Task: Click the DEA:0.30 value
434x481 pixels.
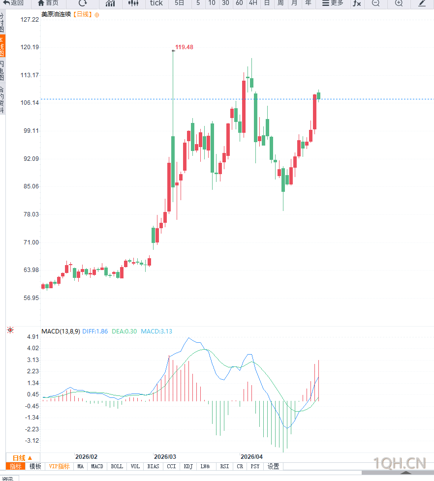Action: point(124,331)
